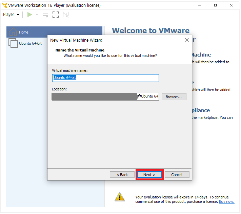This screenshot has width=241, height=214.
Task: Click the Location path field
Action: [x=105, y=97]
